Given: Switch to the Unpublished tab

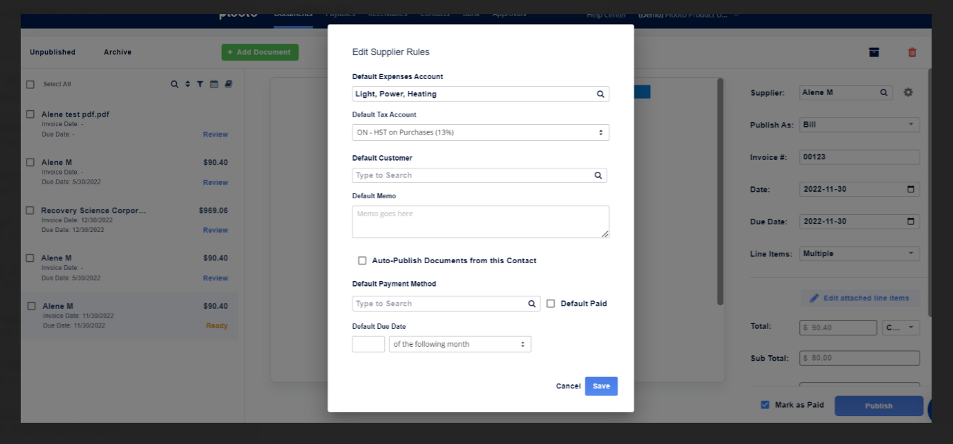Looking at the screenshot, I should click(52, 52).
